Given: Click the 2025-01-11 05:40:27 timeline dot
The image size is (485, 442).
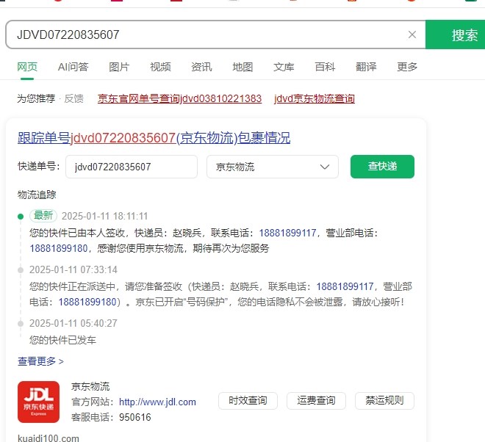Looking at the screenshot, I should pos(21,324).
